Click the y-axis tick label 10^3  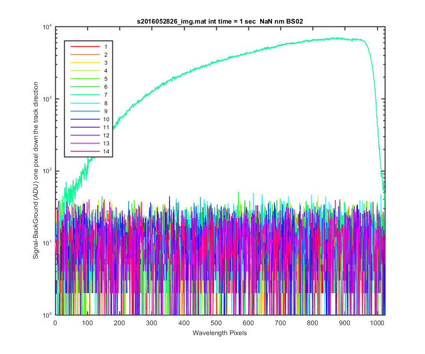point(47,99)
